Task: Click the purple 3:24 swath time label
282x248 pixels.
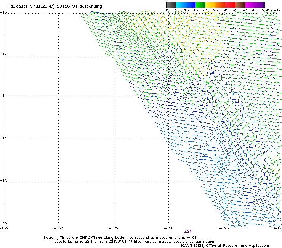Action: (x=187, y=232)
